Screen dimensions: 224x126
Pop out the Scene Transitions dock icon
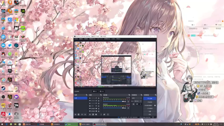[141, 95]
